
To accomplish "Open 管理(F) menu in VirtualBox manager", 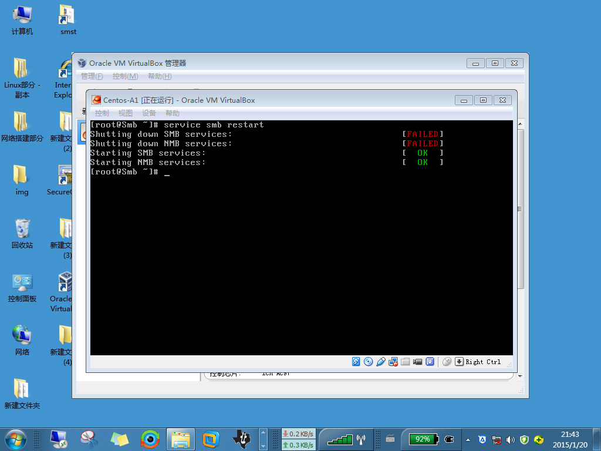I will click(92, 76).
